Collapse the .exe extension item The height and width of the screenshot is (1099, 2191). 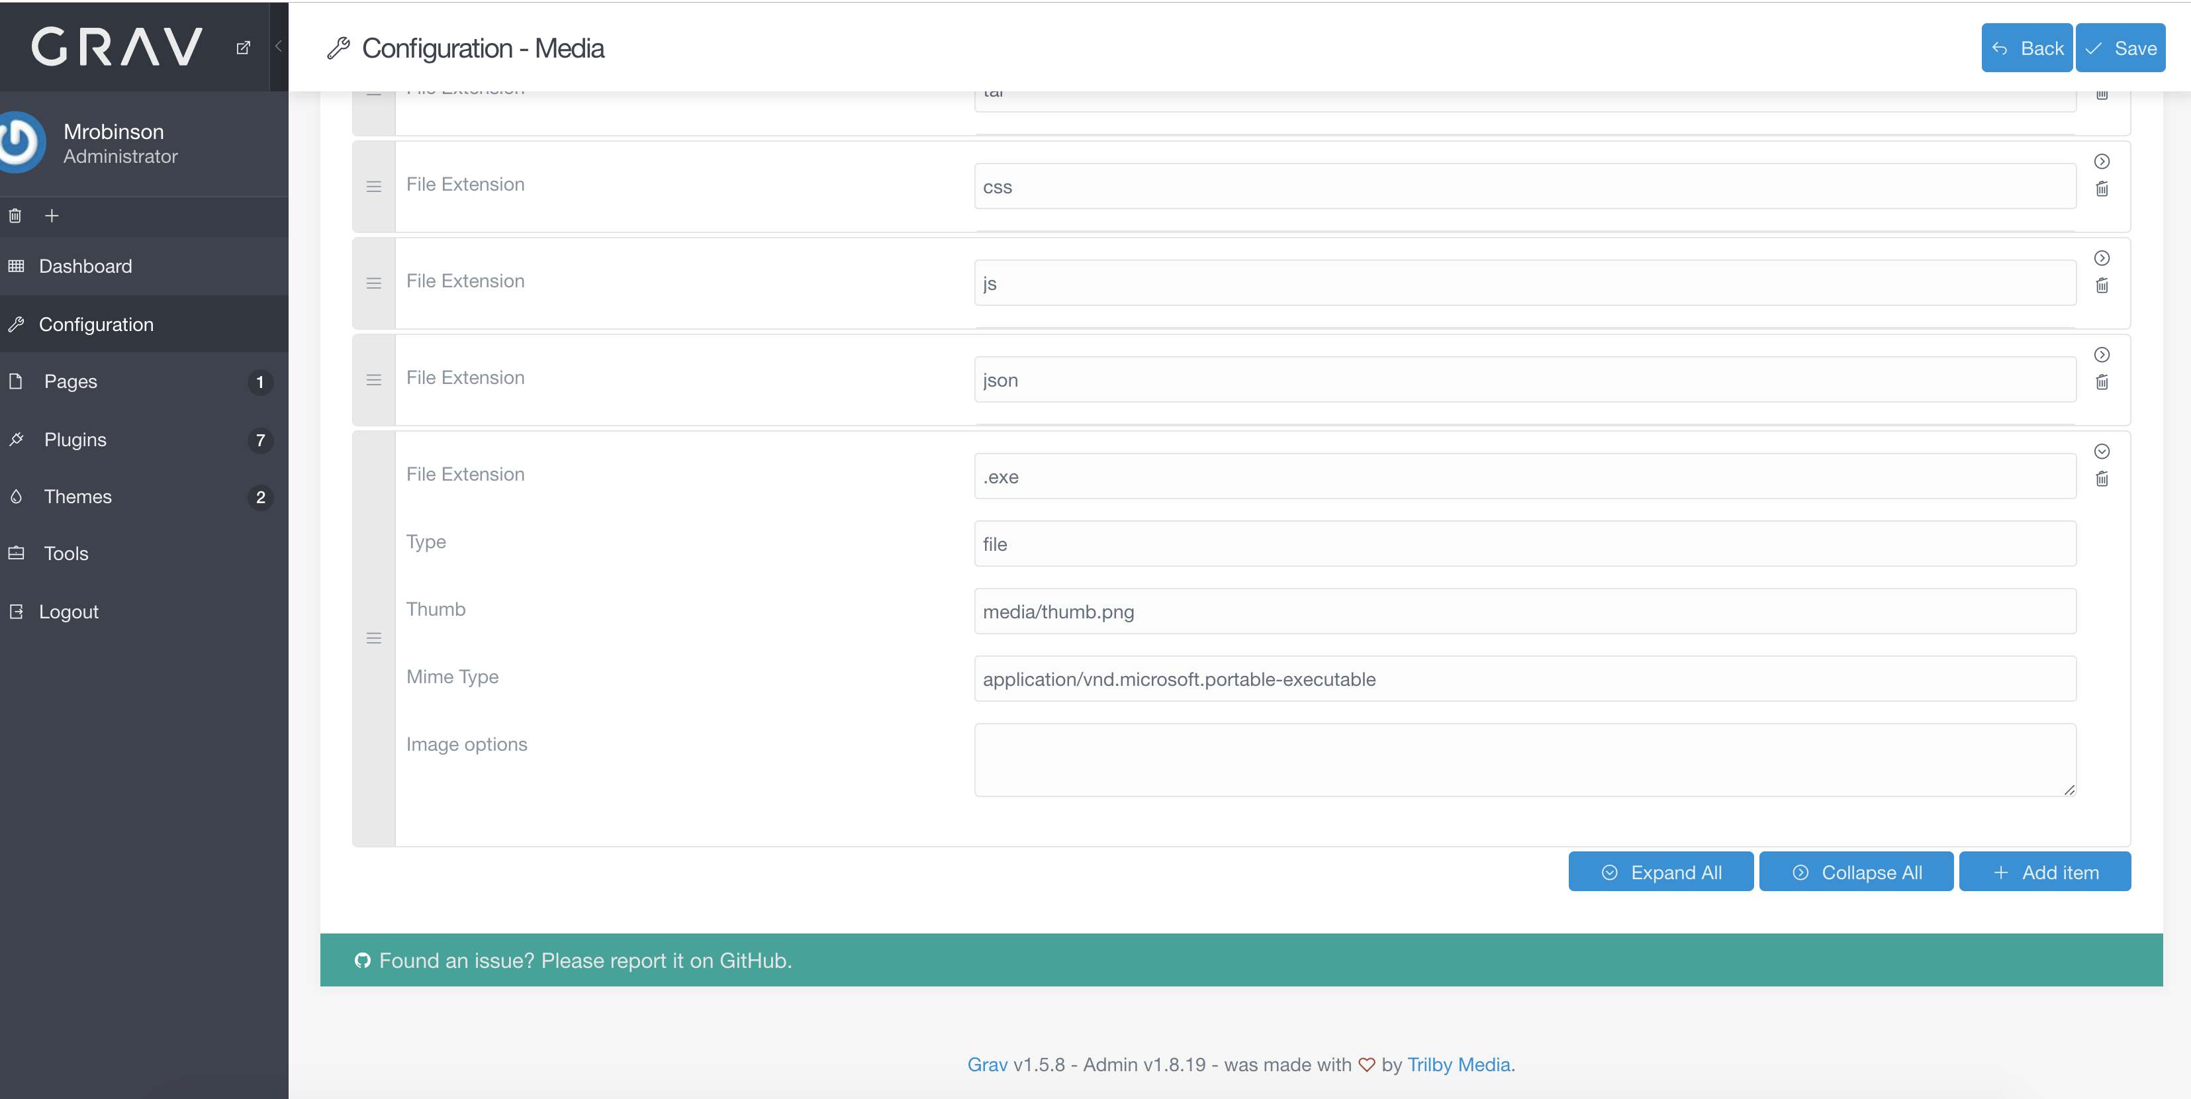2102,452
